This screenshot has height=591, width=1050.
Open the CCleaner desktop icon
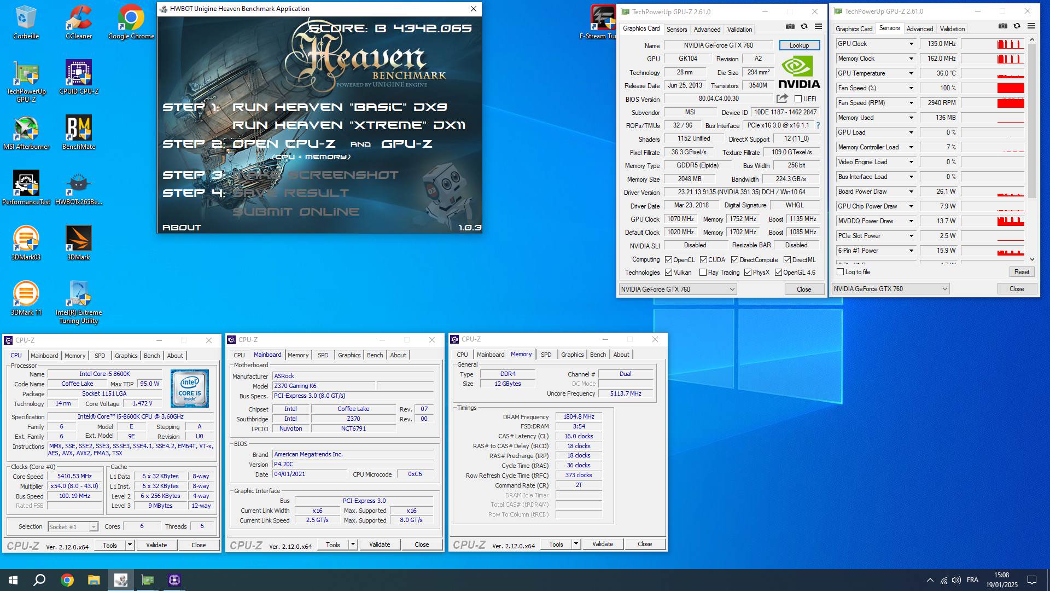pyautogui.click(x=78, y=22)
